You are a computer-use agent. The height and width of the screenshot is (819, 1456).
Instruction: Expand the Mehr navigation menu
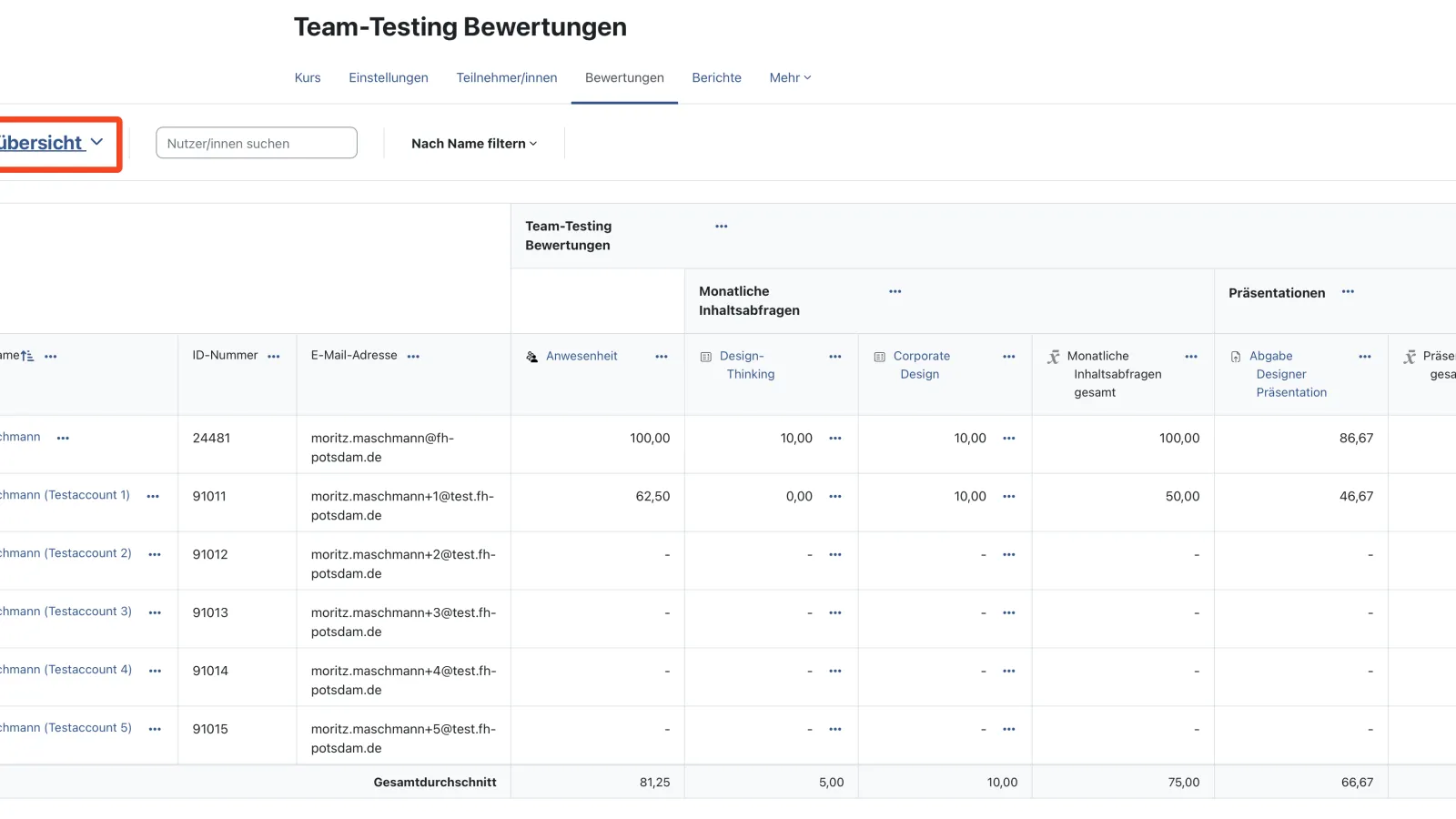pyautogui.click(x=789, y=77)
